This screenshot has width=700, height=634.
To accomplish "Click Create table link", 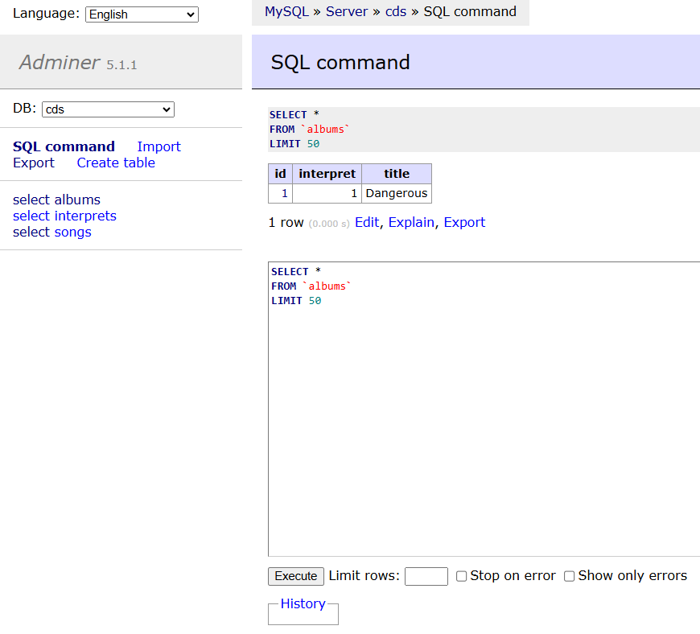I will point(116,163).
